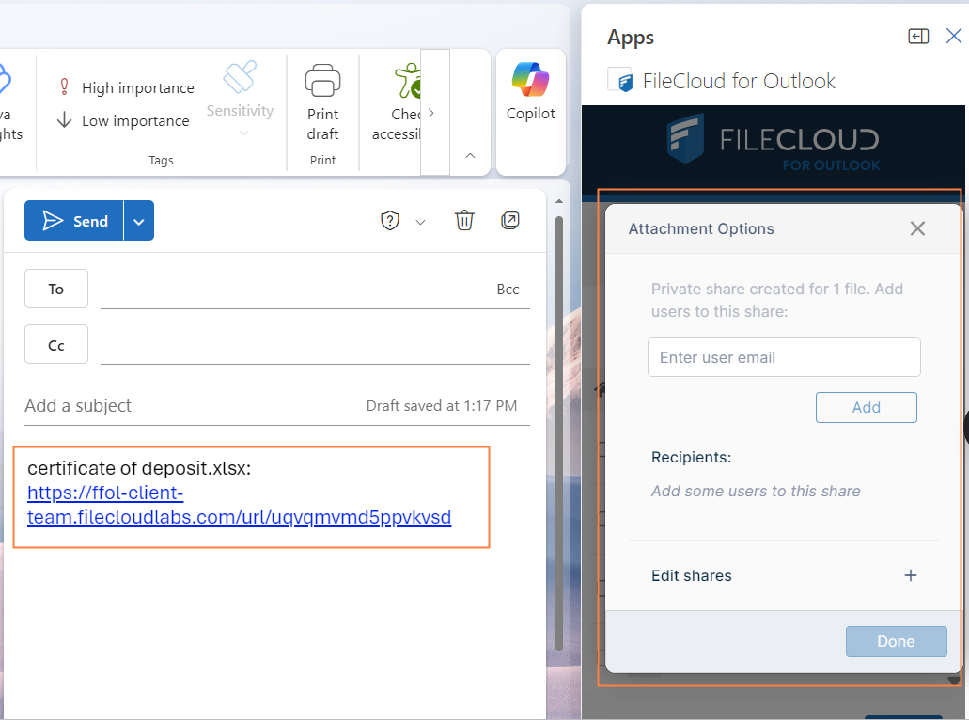Expand the dropdown beside the shield icon

(420, 222)
